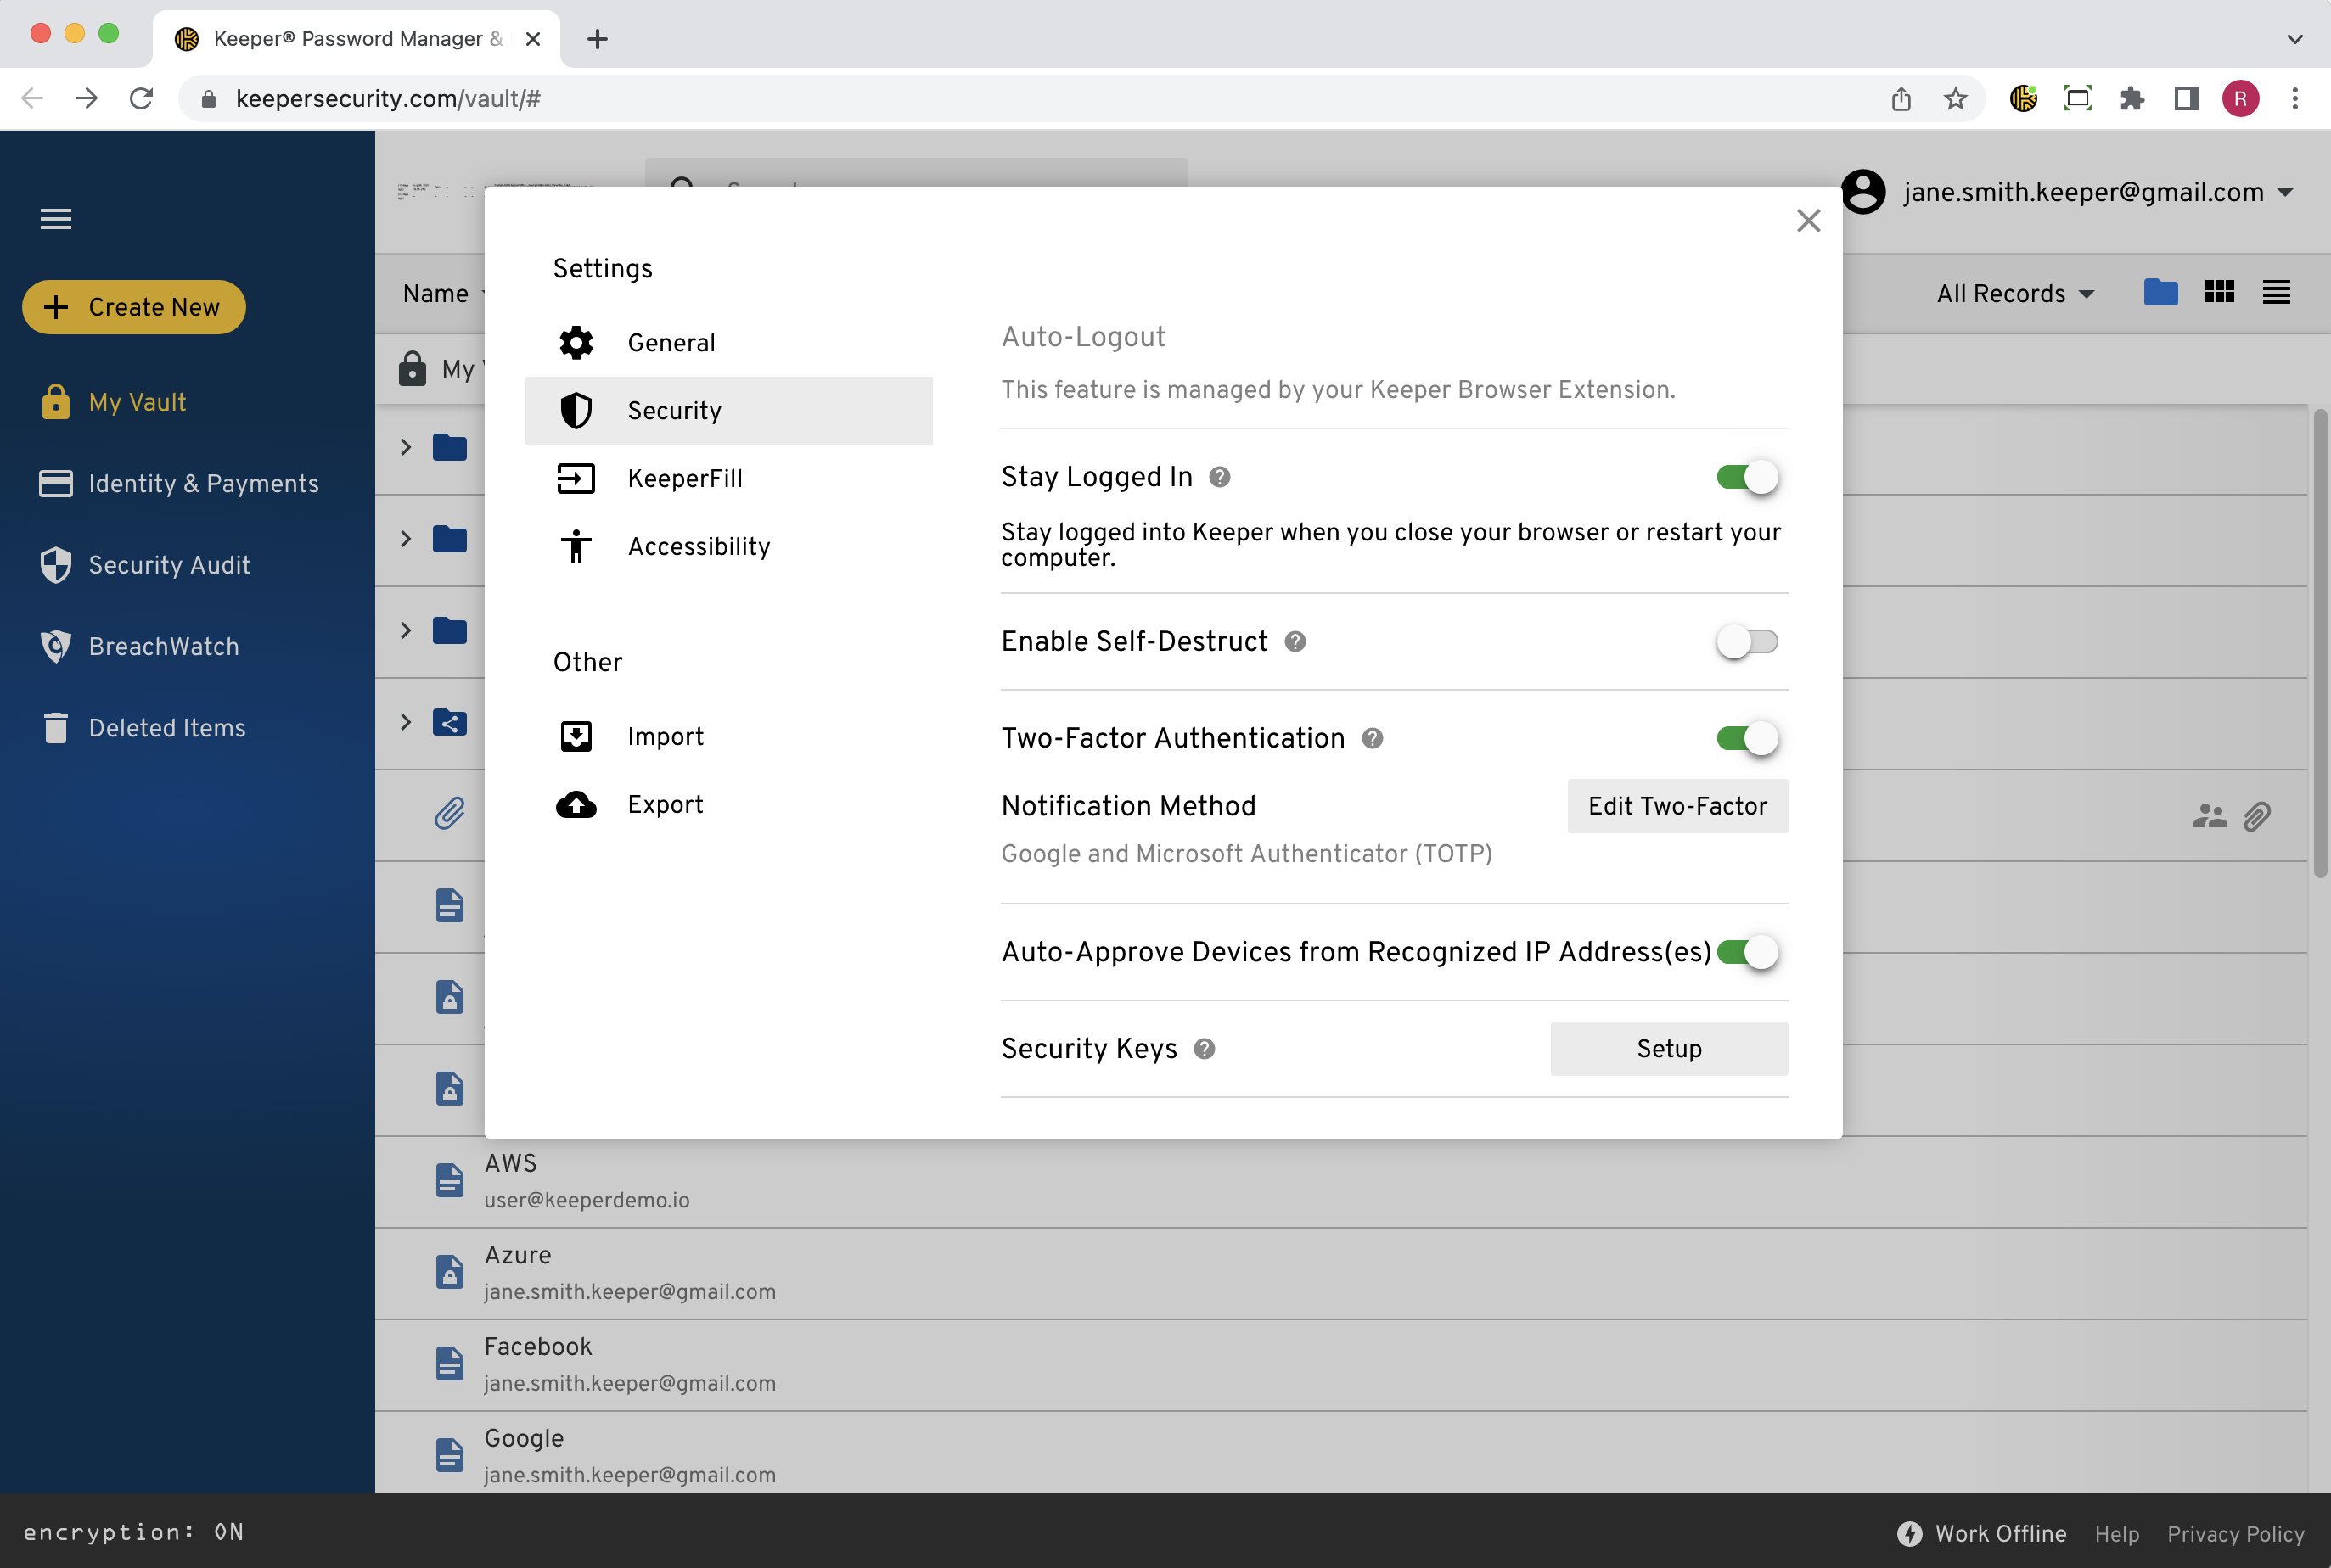Open the Privacy Policy link

[x=2235, y=1534]
